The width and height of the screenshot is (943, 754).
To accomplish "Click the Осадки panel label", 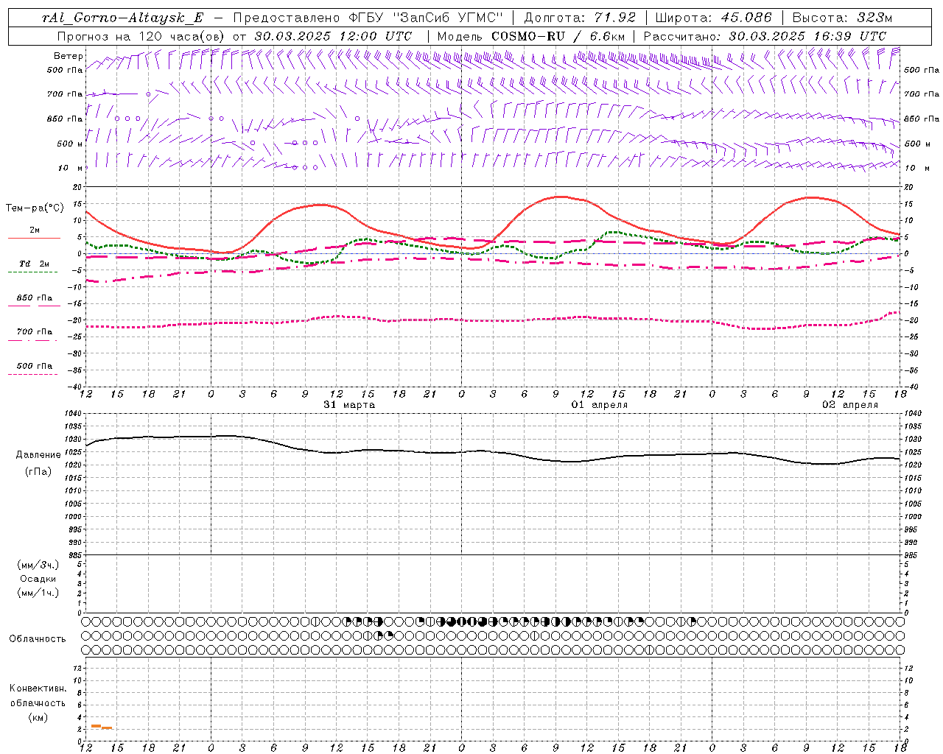I will coord(38,579).
